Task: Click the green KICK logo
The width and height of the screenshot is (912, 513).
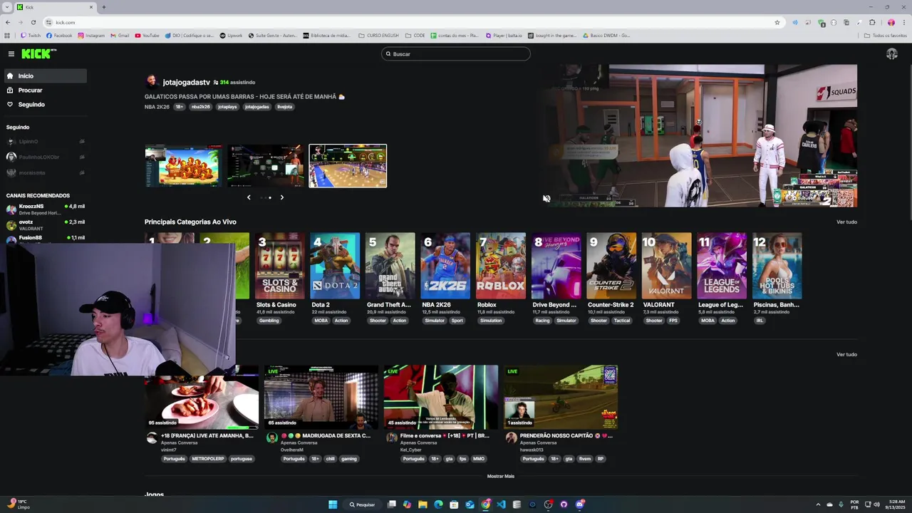Action: (38, 53)
